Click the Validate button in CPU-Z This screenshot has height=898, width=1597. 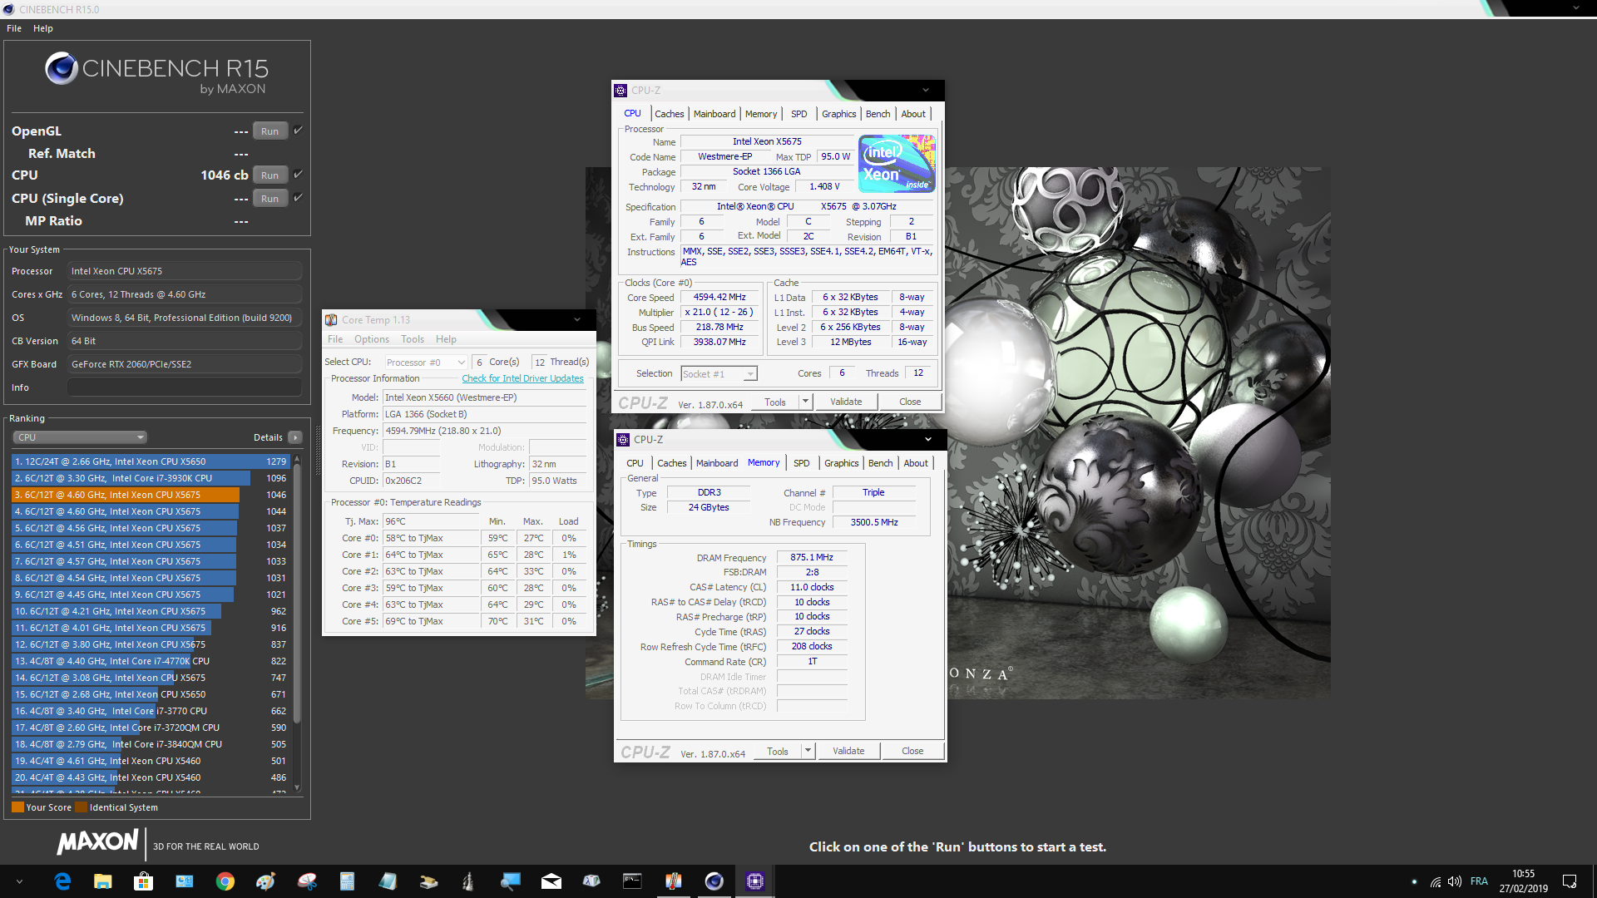[845, 401]
